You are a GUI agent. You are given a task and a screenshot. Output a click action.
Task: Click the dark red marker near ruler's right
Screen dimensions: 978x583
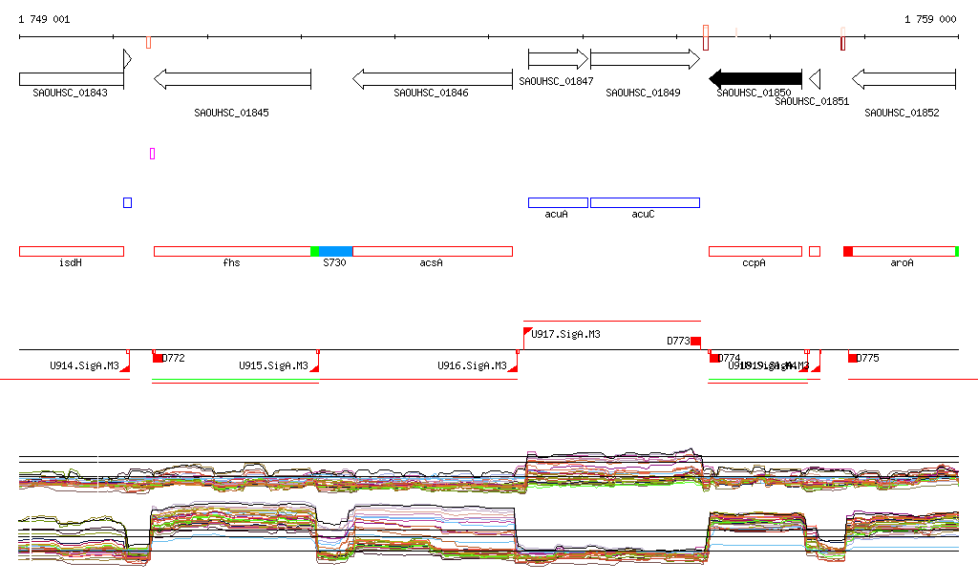[x=842, y=43]
